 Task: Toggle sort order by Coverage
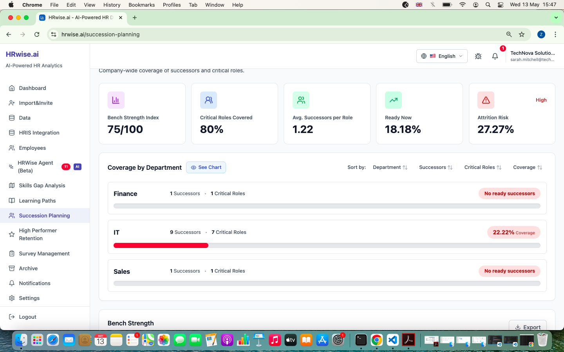coord(528,167)
